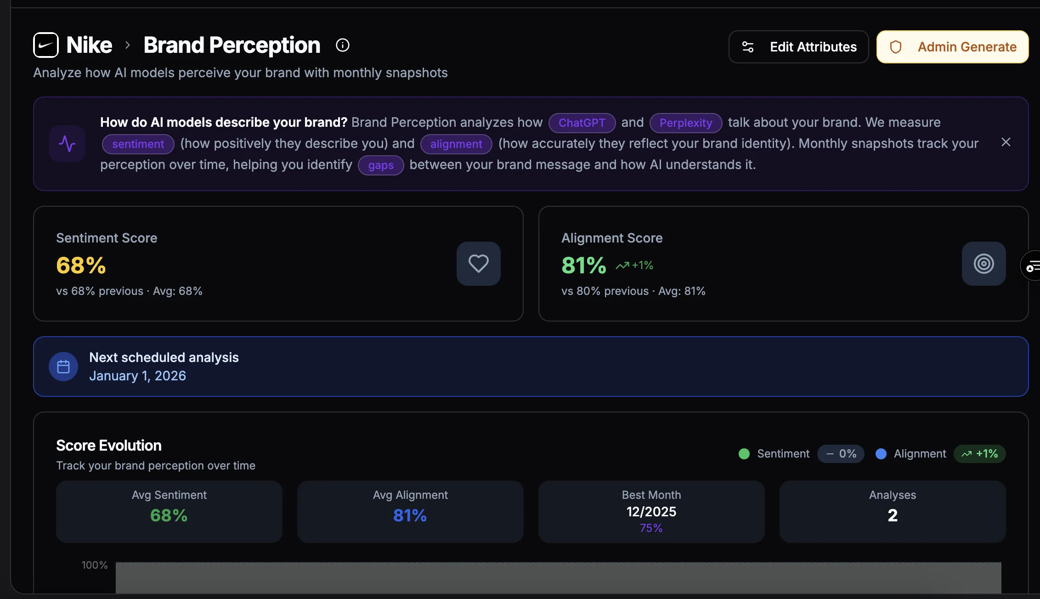Click the gaps glossary pill
Screen dimensions: 1040x599
pos(380,165)
